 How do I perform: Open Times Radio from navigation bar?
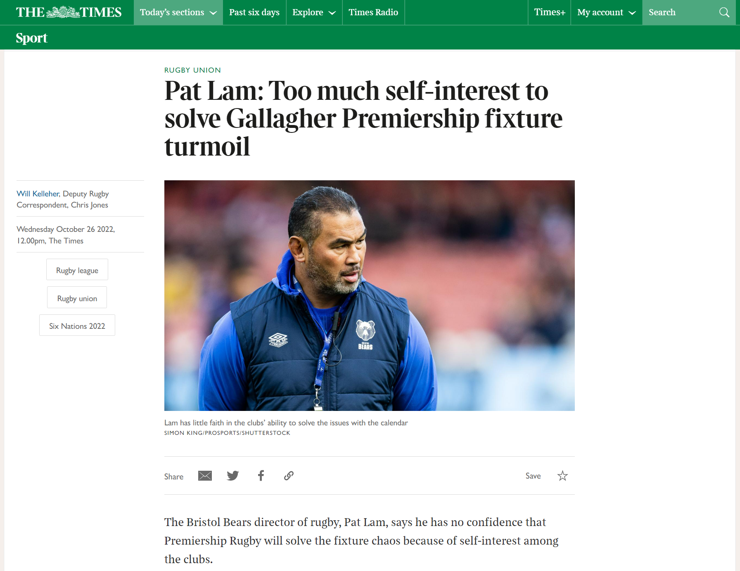click(x=373, y=12)
